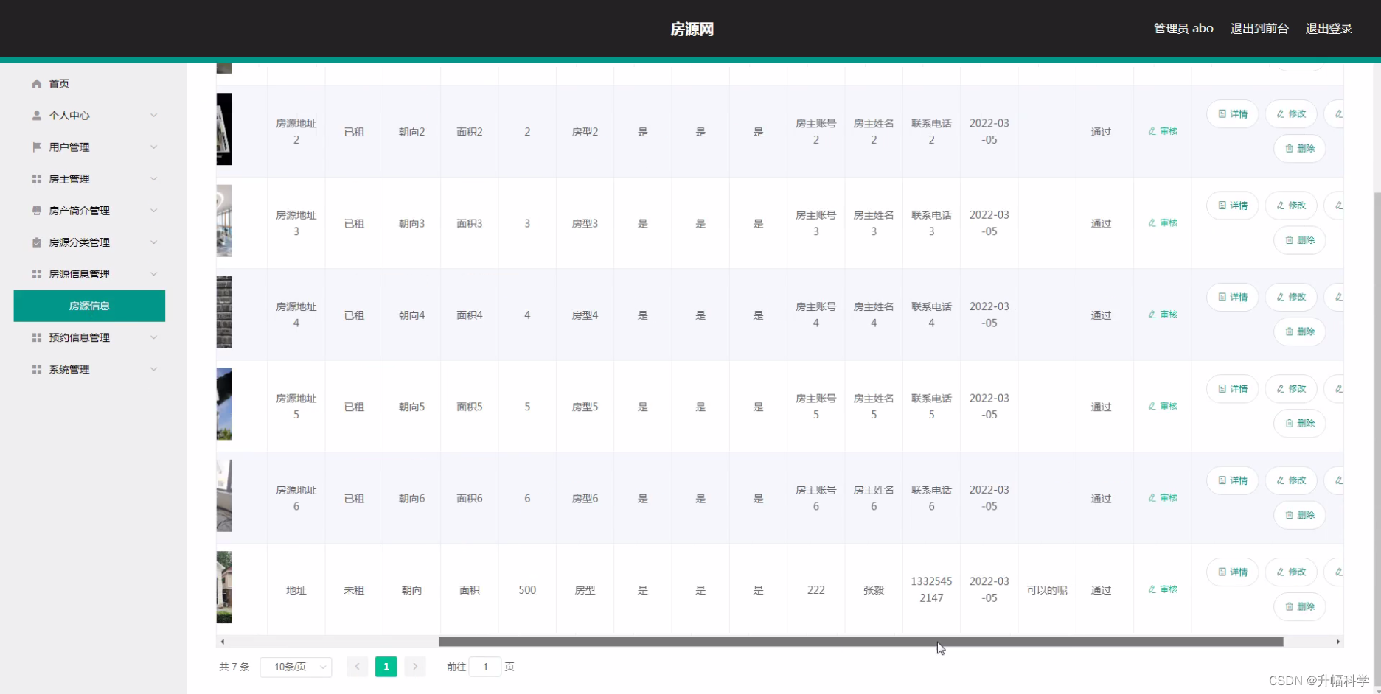Click the icon beside 房产简介管理
1381x694 pixels.
pos(37,211)
